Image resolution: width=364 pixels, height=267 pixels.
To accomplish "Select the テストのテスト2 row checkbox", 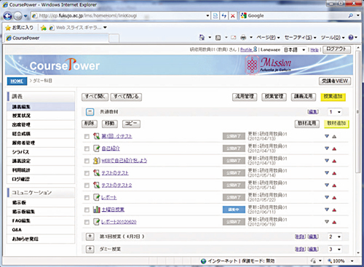I will (x=87, y=186).
